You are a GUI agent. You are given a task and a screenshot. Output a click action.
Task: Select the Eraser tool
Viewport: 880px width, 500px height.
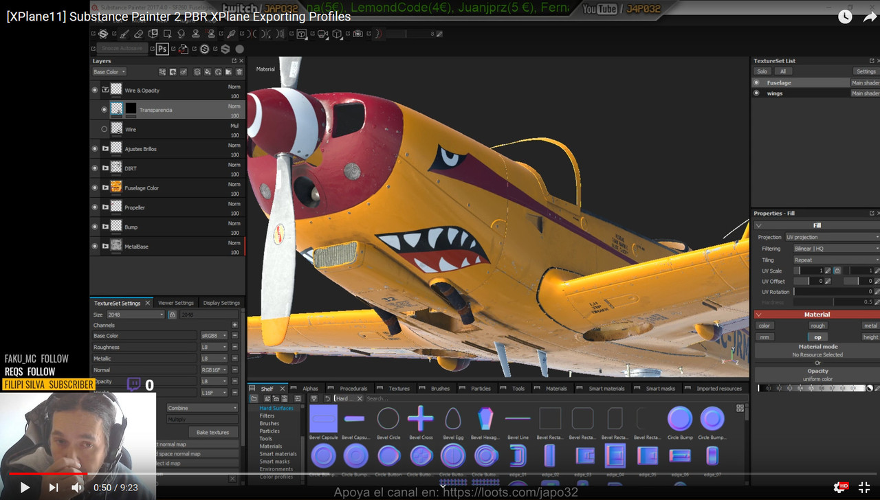139,34
